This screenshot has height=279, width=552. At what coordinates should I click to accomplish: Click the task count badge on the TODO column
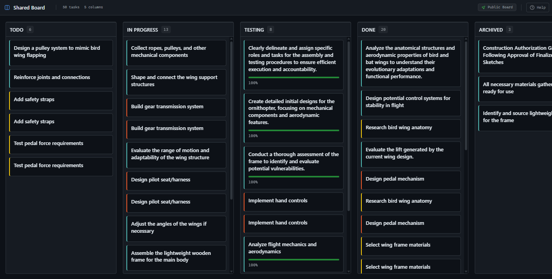point(30,29)
